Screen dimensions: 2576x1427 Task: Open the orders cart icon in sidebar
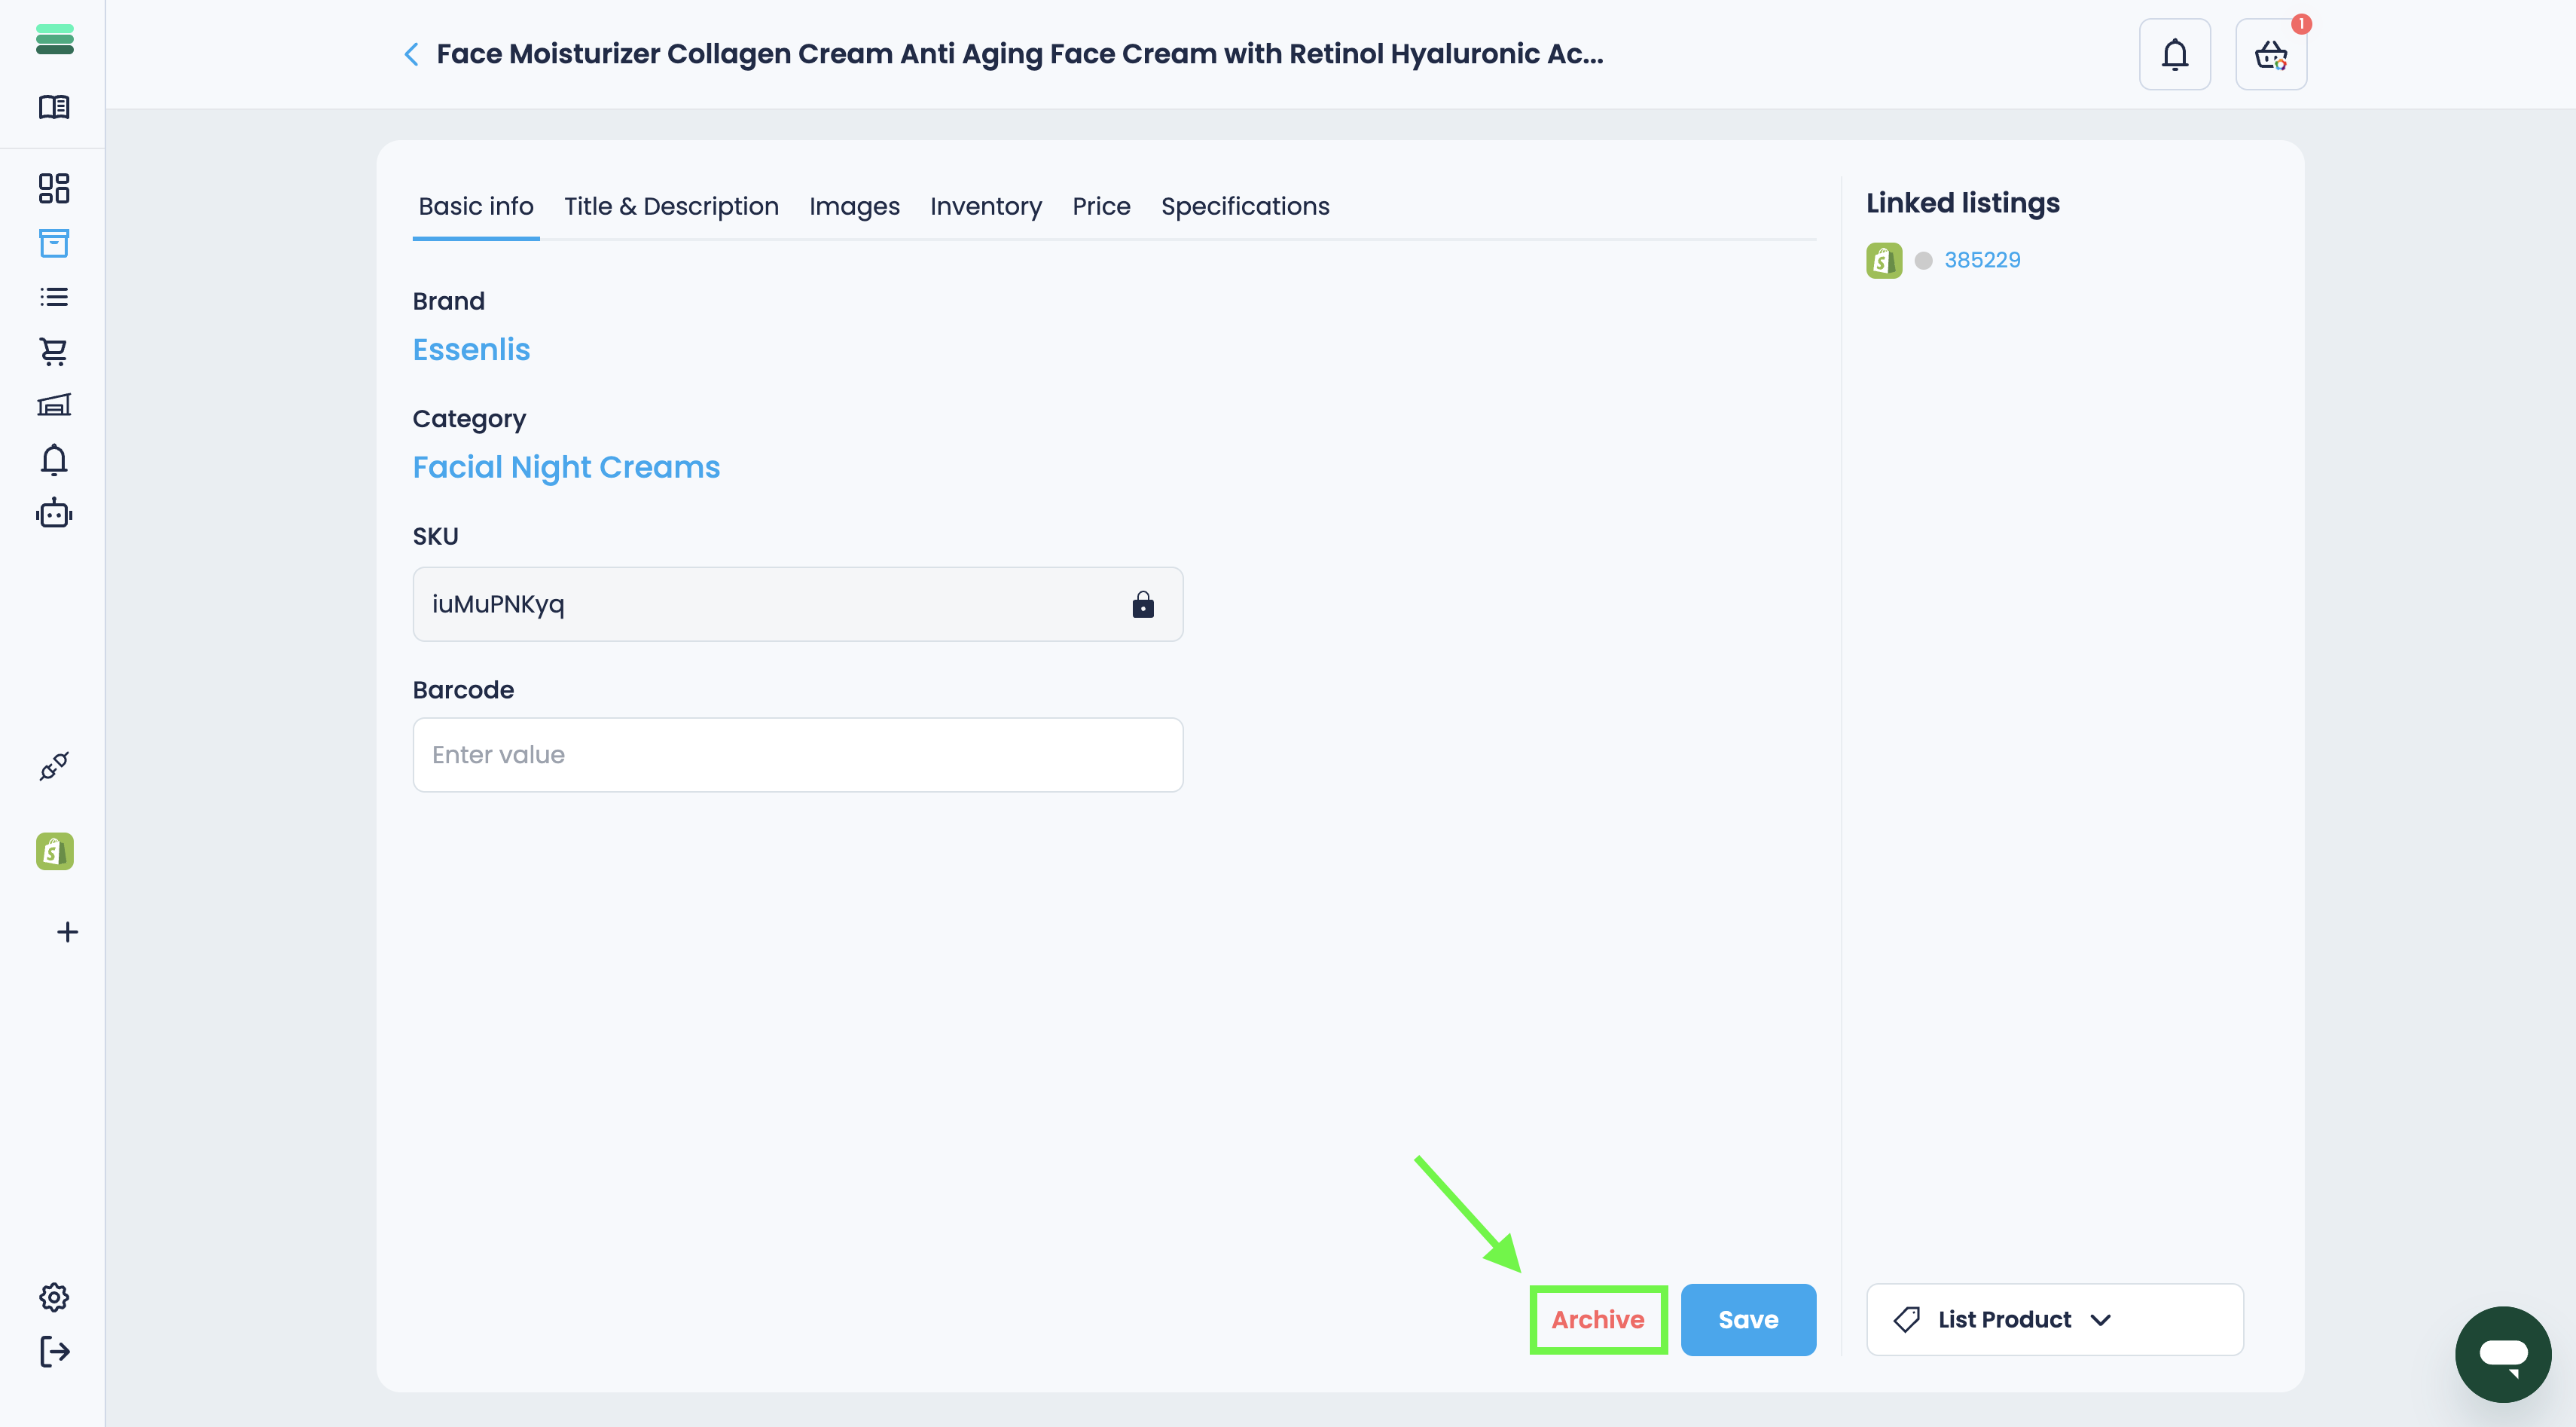coord(54,351)
